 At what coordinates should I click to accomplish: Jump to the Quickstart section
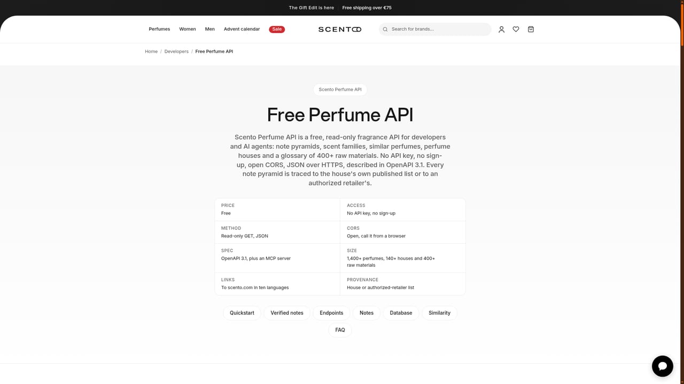tap(242, 313)
